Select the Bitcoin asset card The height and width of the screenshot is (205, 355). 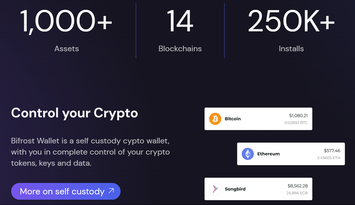[x=258, y=119]
